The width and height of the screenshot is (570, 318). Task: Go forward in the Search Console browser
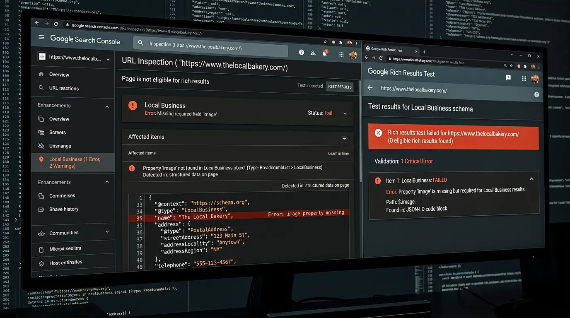click(46, 24)
